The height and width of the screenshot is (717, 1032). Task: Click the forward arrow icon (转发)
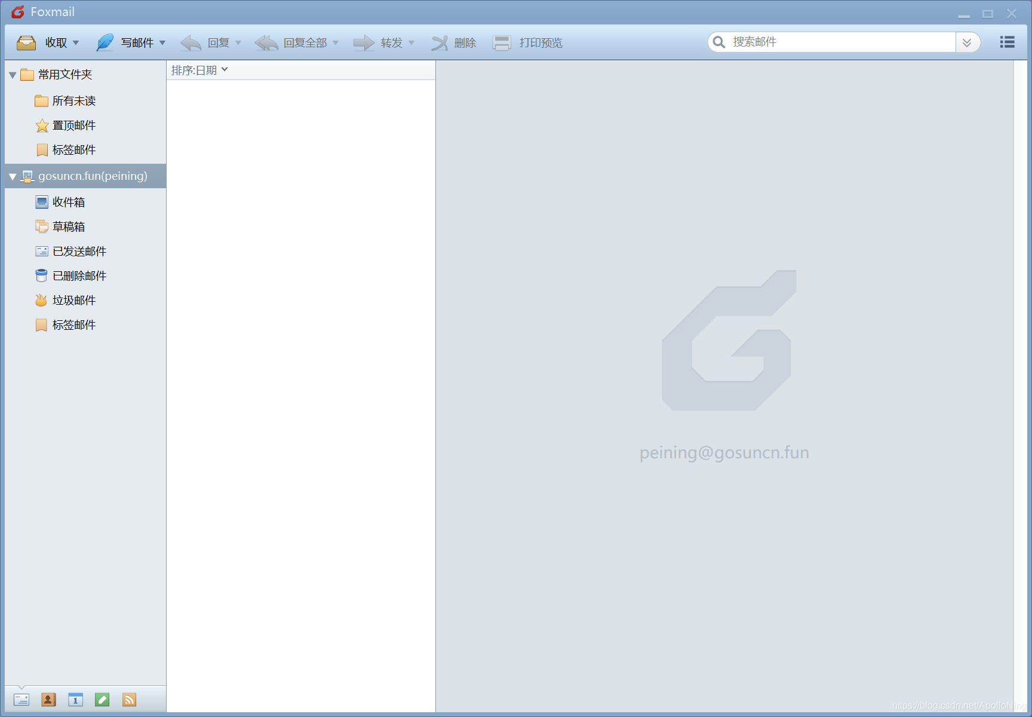coord(364,42)
